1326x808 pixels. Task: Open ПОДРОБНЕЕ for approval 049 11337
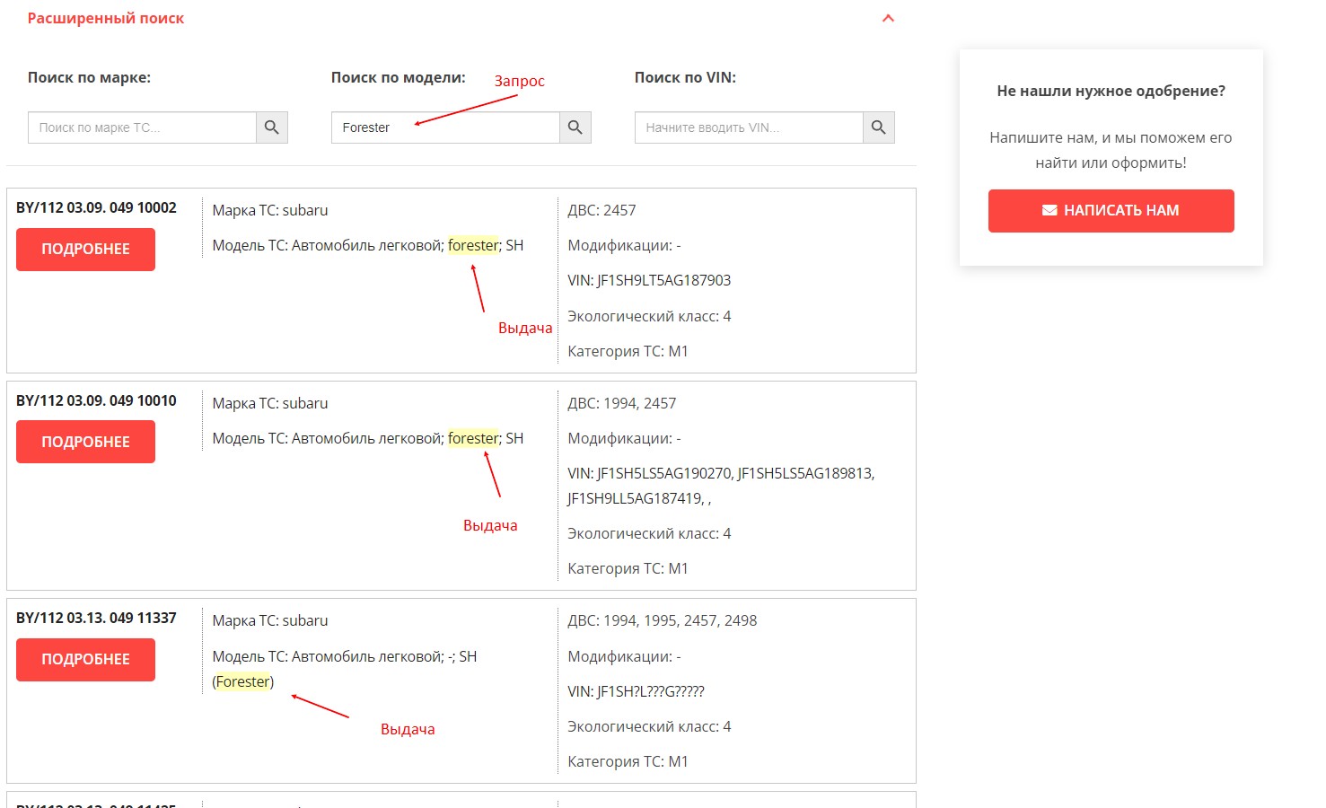pos(85,660)
